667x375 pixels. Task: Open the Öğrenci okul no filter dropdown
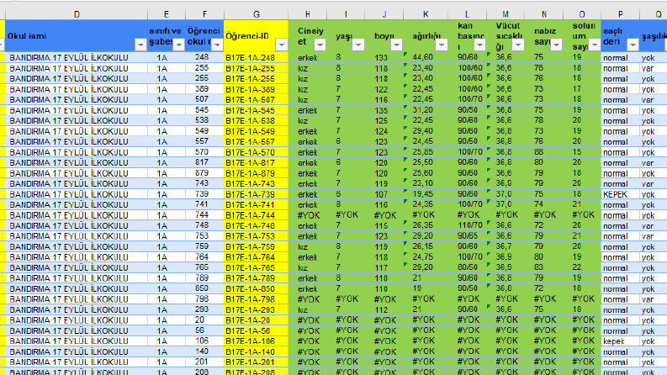coord(217,45)
